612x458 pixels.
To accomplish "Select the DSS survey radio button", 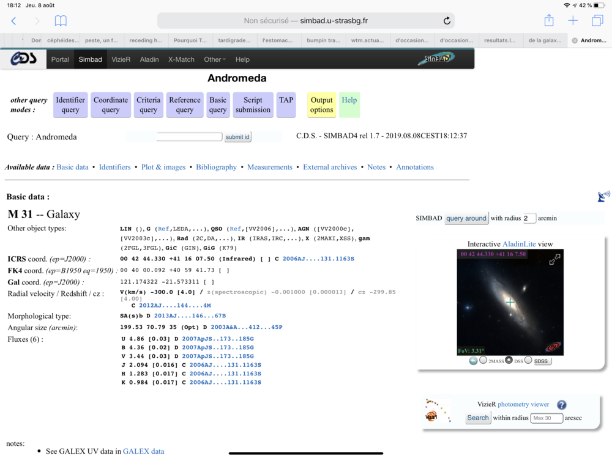I will 509,360.
